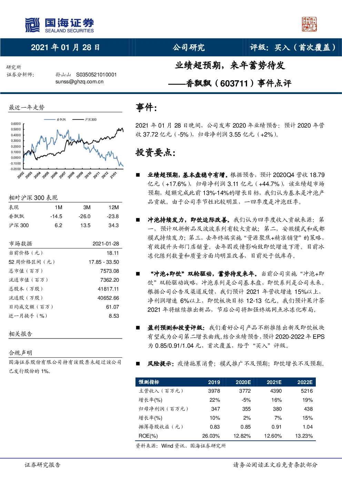Click the 香飘飘 12M value -23.8
The image size is (342, 485).
[x=113, y=216]
